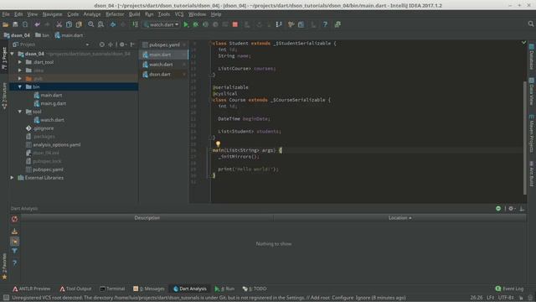Open the Dart Analysis panel gear menu

coord(511,209)
